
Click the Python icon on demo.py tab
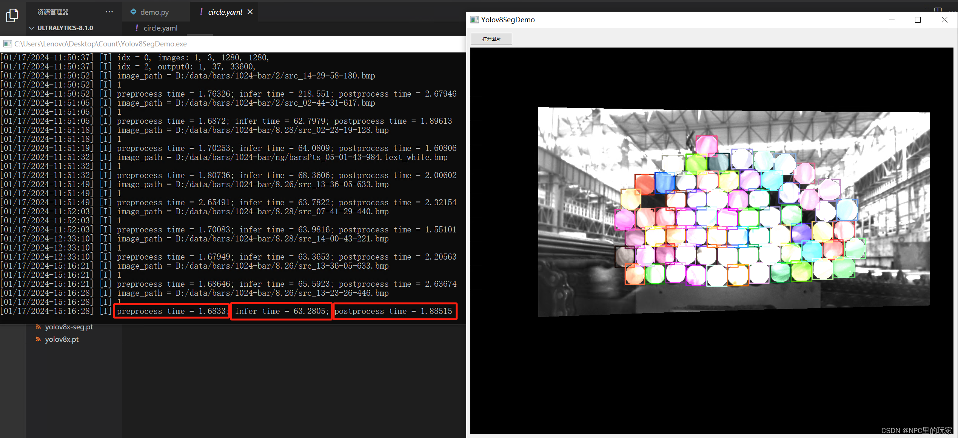[x=133, y=12]
